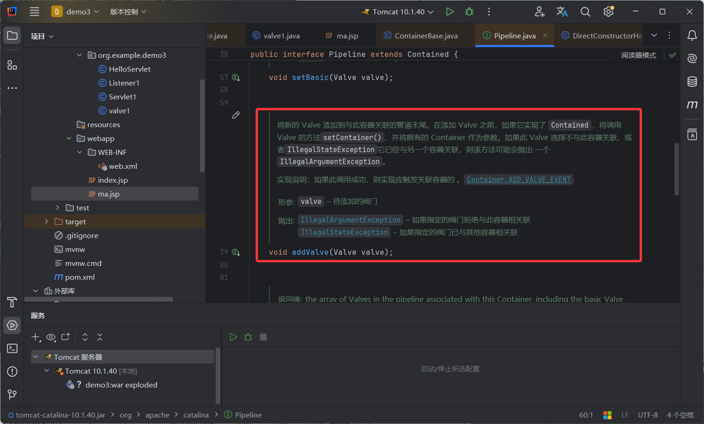
Task: Click the editor vertical scrollbar thumb
Action: (677, 169)
